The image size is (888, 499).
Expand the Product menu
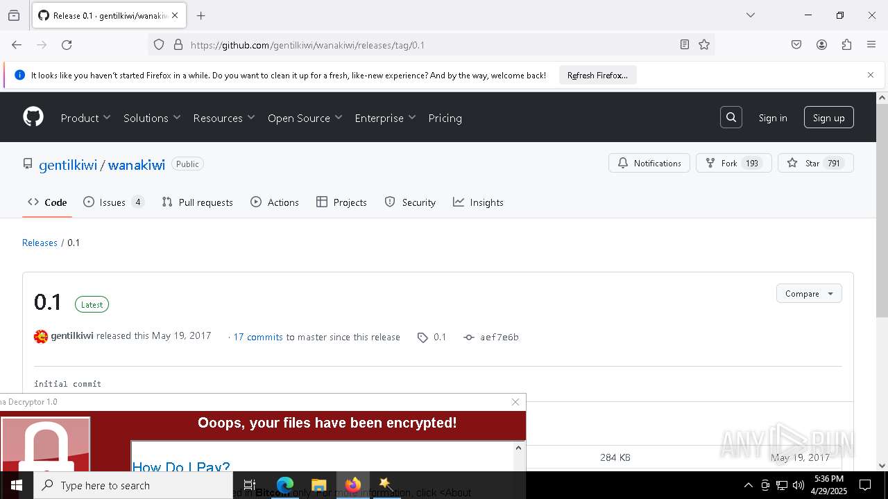coord(85,118)
